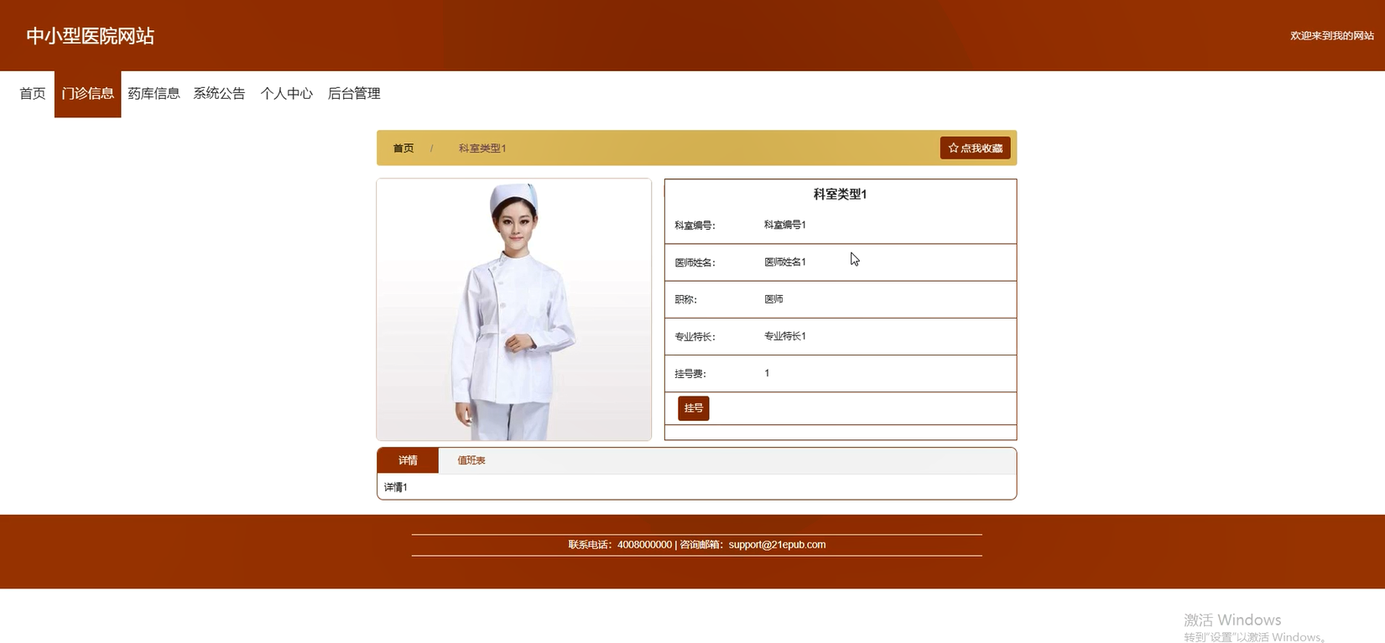
Task: Click the 专业特长: label
Action: [695, 336]
